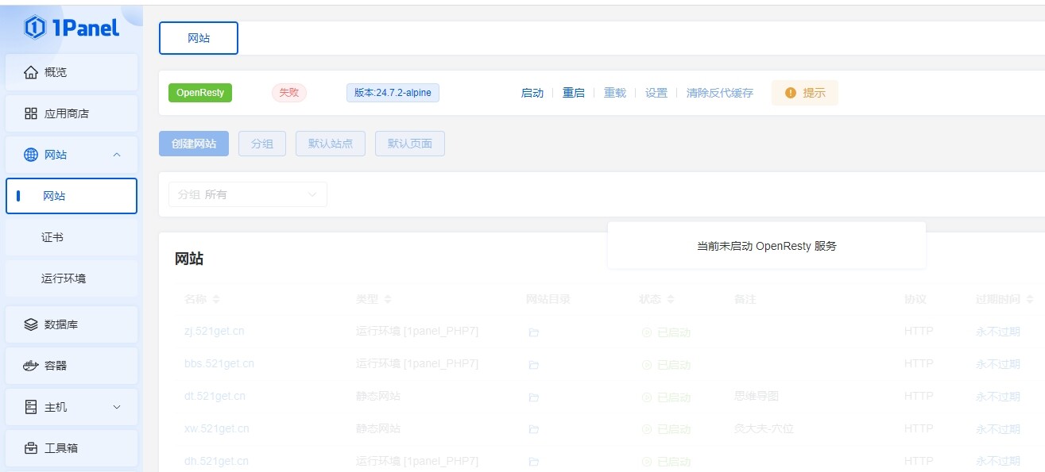
Task: Open 概览 in the sidebar
Action: pos(72,72)
